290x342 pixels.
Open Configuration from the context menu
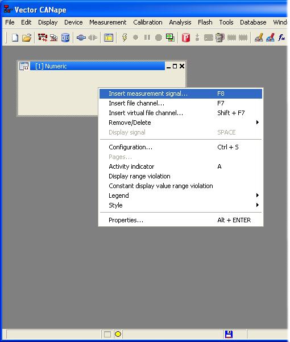pyautogui.click(x=181, y=147)
